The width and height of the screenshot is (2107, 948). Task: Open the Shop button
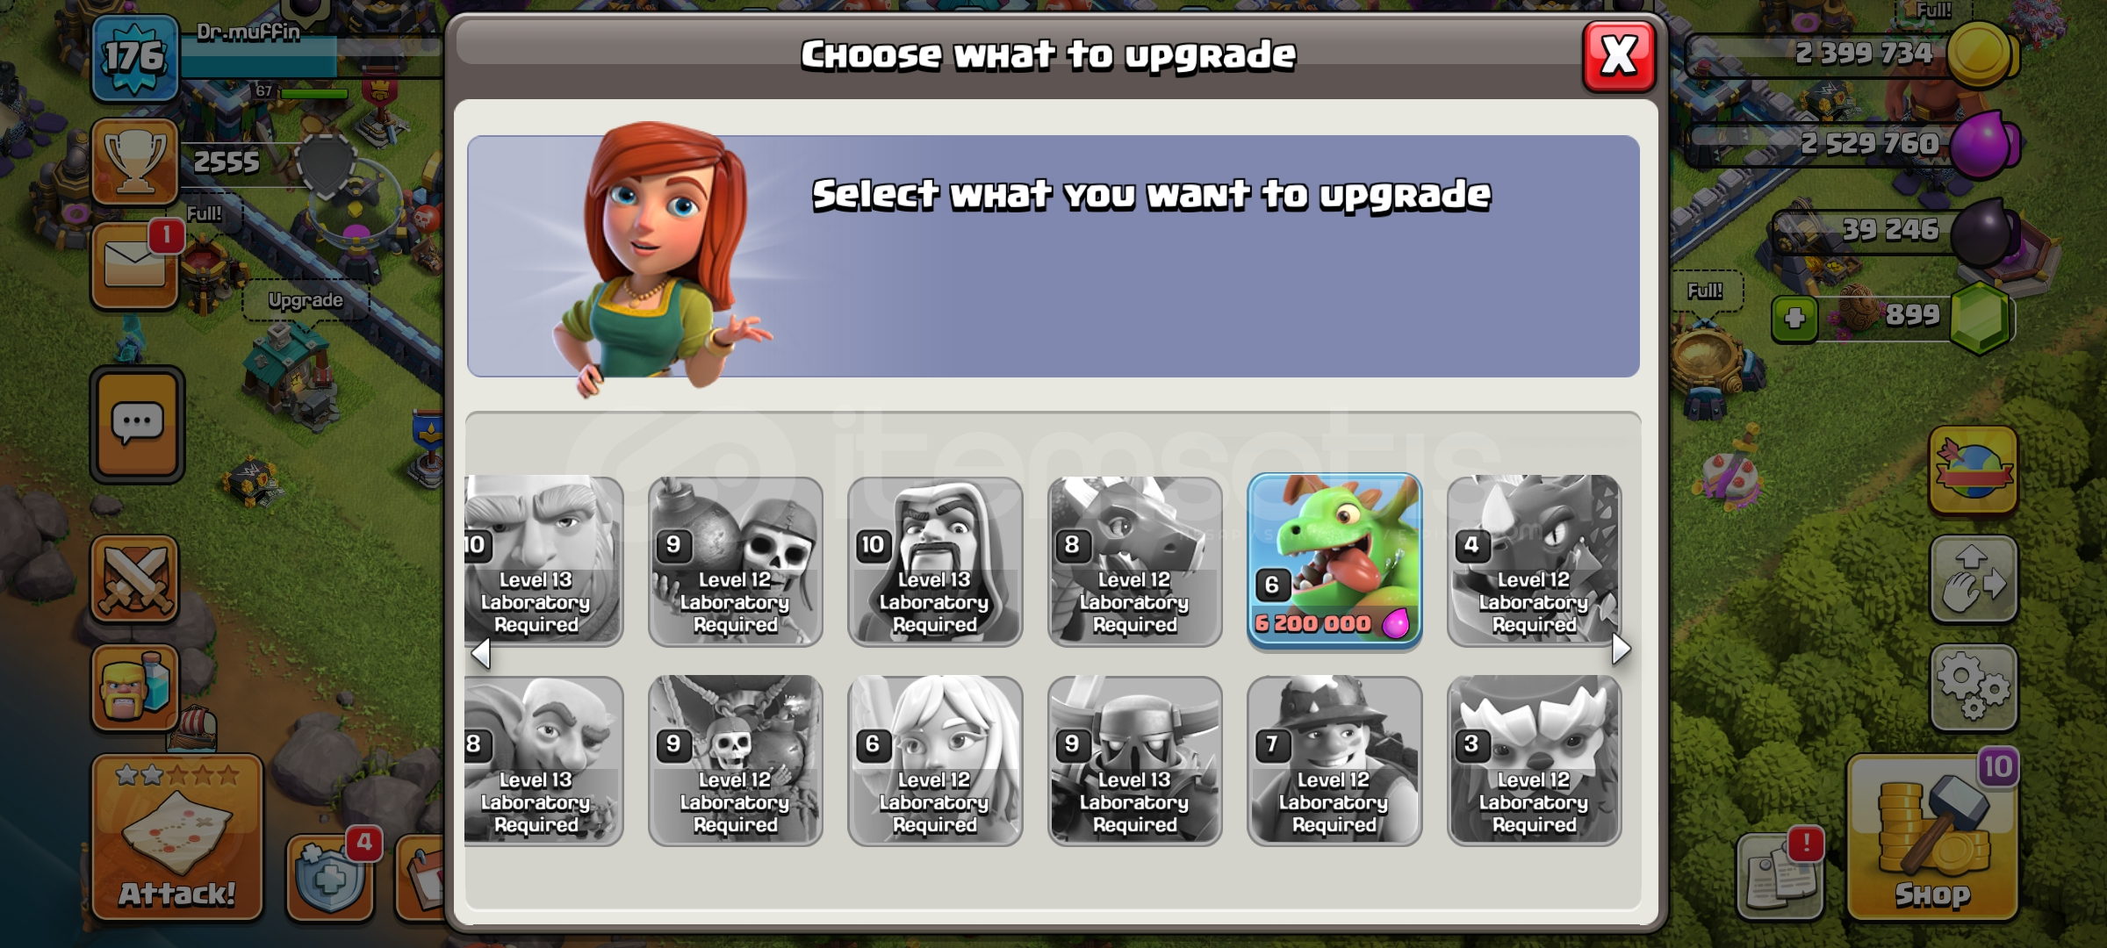point(1932,837)
